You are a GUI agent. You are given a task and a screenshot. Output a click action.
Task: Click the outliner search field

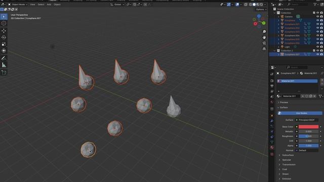[298, 5]
